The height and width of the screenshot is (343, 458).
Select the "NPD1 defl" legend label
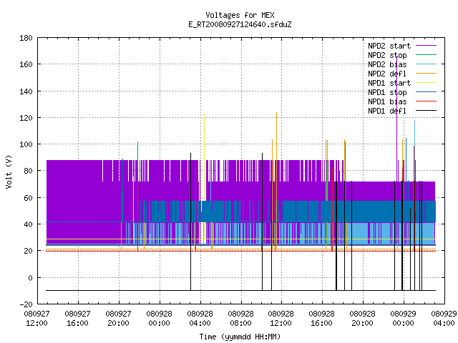(x=387, y=111)
